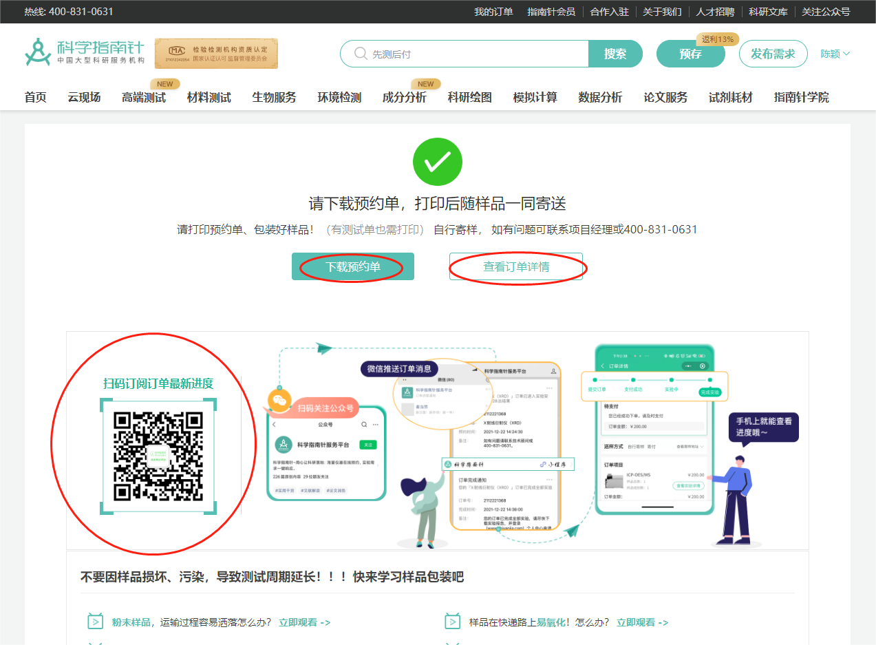876x645 pixels.
Task: Click the play icon beside 粉末样品 tip
Action: (x=96, y=620)
